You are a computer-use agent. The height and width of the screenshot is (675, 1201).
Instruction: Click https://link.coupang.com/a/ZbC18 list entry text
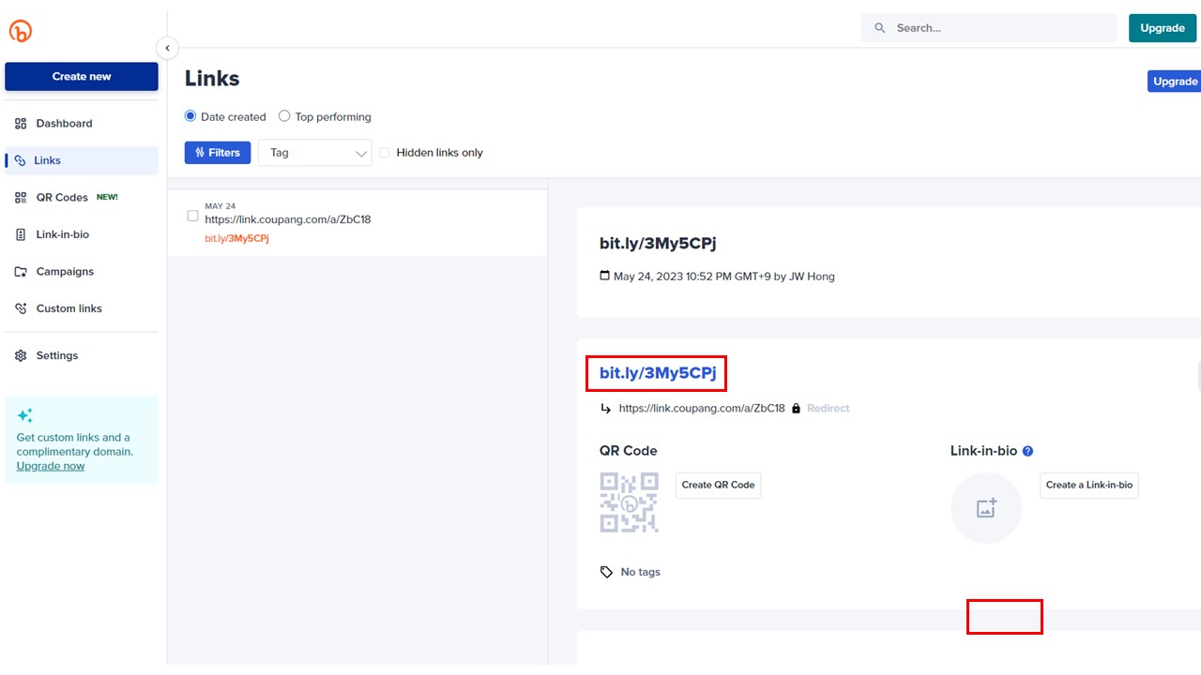(288, 219)
